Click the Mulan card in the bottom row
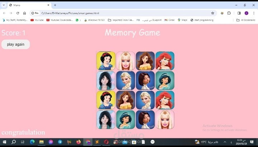Image resolution: width=258 pixels, height=147 pixels. (x=106, y=120)
